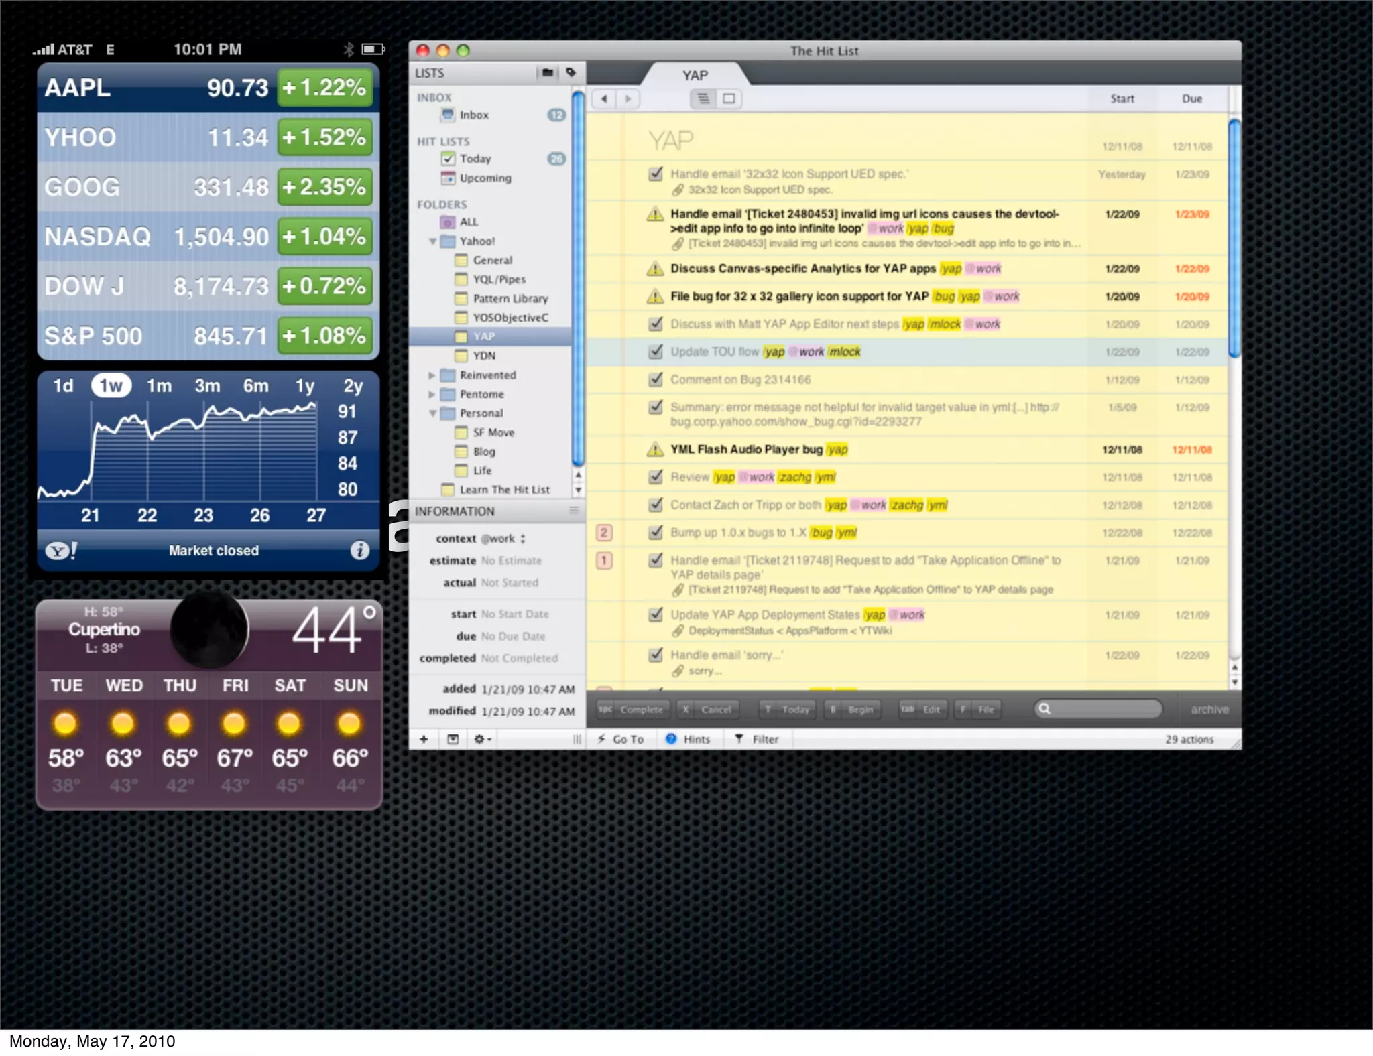Viewport: 1373px width, 1056px height.
Task: Click the plus icon to add a list
Action: pyautogui.click(x=424, y=739)
